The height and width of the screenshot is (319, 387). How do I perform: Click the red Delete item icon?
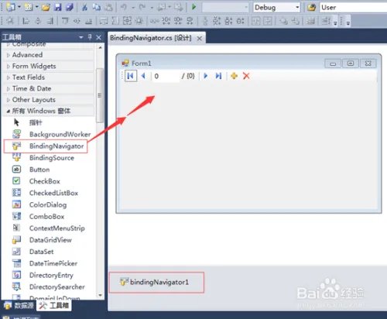[246, 76]
